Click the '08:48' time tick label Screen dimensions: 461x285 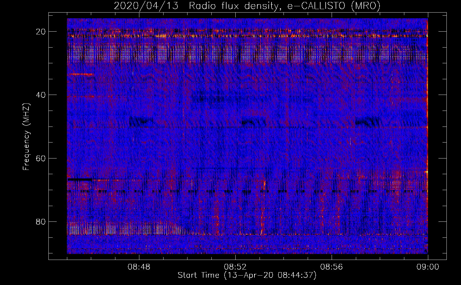point(139,267)
